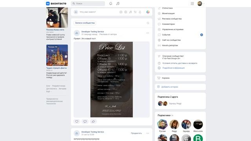251x141 pixels.
Task: Open the profile avatar in the header
Action: pyautogui.click(x=200, y=4)
